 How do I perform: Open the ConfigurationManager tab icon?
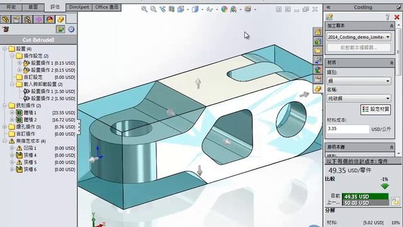coord(28,20)
